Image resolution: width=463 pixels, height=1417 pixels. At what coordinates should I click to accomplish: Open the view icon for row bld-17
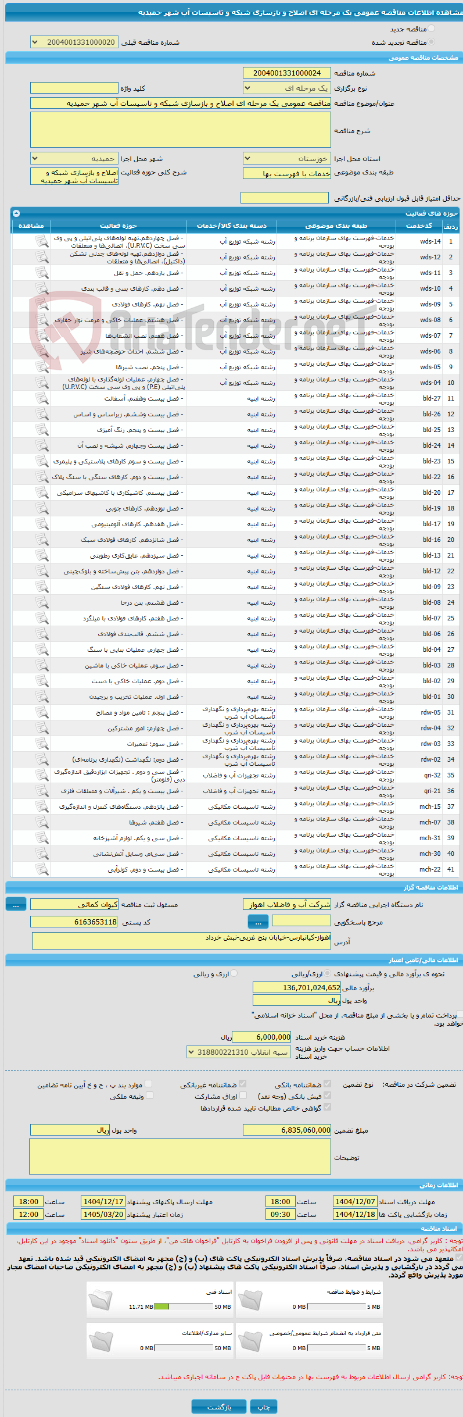pos(42,524)
